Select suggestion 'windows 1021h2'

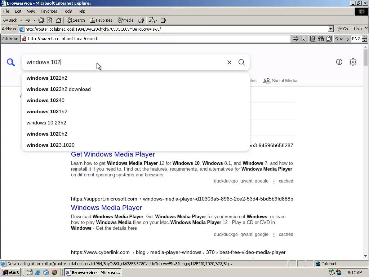pos(135,112)
